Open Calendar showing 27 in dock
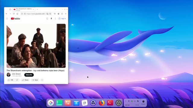Screen dimensions: 193x108 point(85,103)
